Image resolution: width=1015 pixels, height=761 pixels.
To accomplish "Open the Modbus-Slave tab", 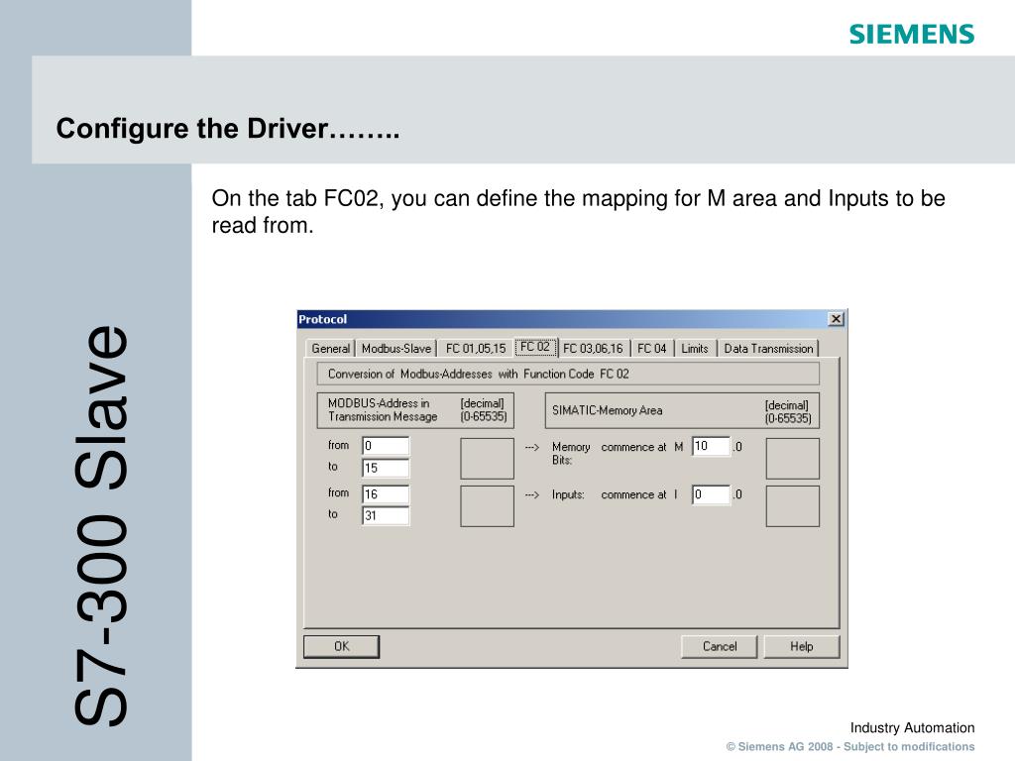I will coord(396,348).
